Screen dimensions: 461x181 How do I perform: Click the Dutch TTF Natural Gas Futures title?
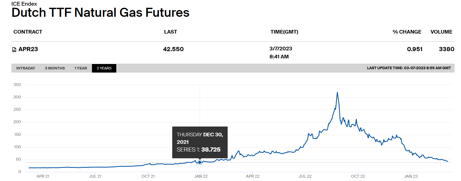100,12
